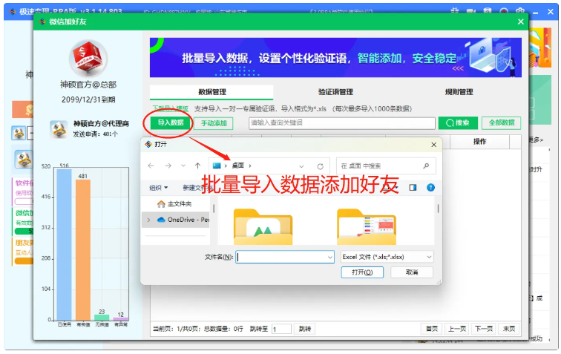The height and width of the screenshot is (354, 561).
Task: Click the 首页 pagination button
Action: click(432, 329)
